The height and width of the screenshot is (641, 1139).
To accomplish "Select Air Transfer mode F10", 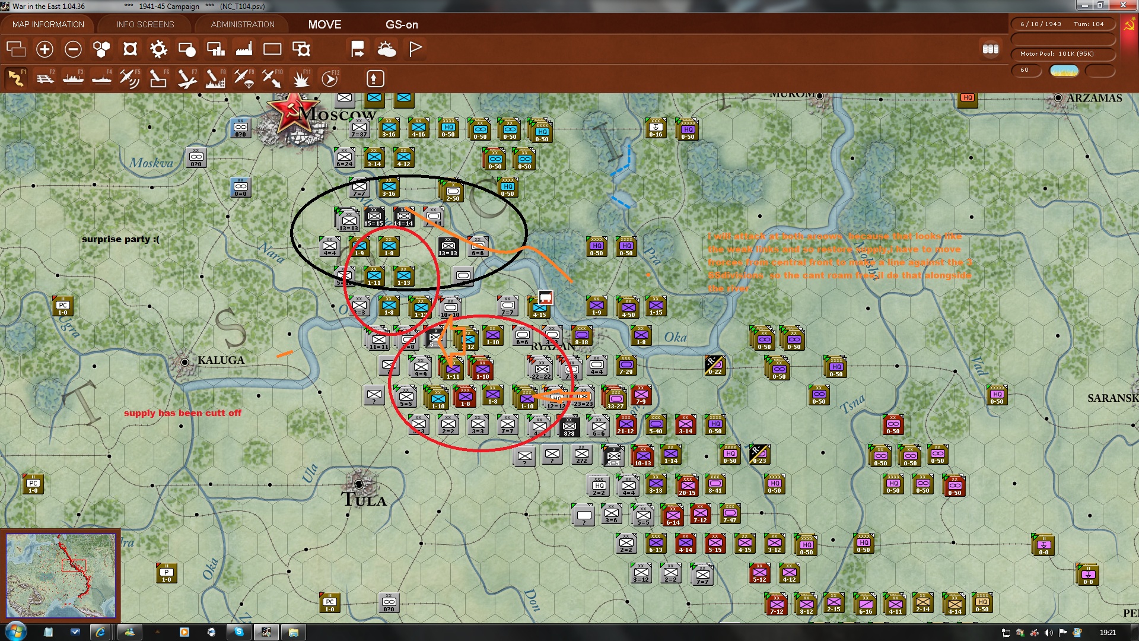I will 272,78.
